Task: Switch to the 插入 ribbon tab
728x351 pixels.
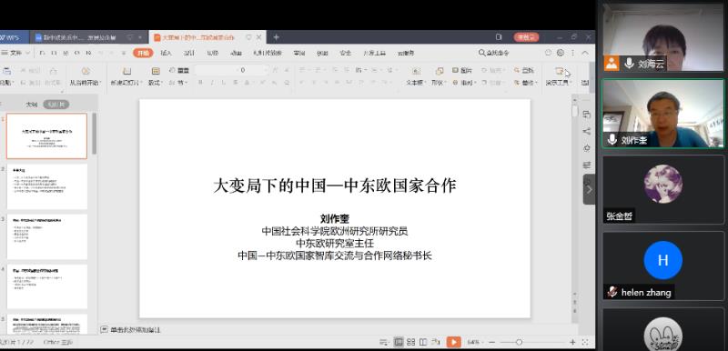Action: [167, 53]
